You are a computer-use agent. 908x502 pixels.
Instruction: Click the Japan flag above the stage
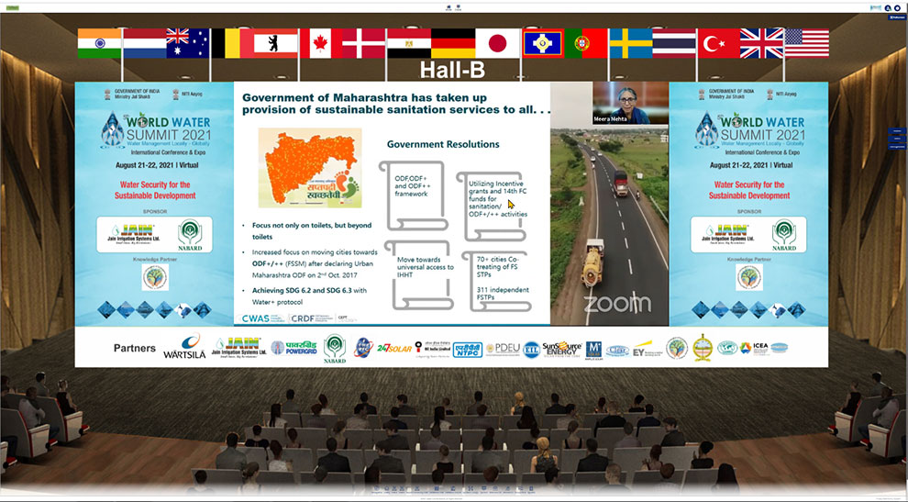point(498,43)
